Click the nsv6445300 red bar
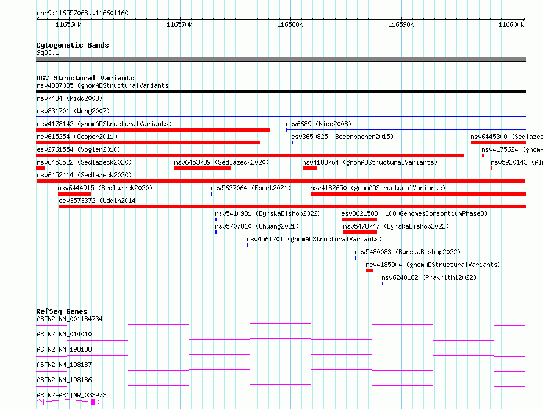This screenshot has height=409, width=543. point(498,143)
